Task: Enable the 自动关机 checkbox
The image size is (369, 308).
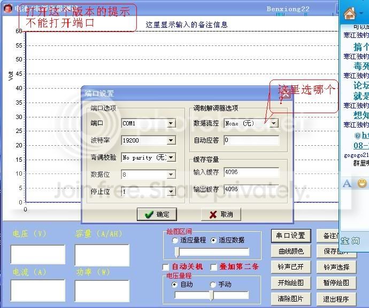Action: [x=166, y=267]
